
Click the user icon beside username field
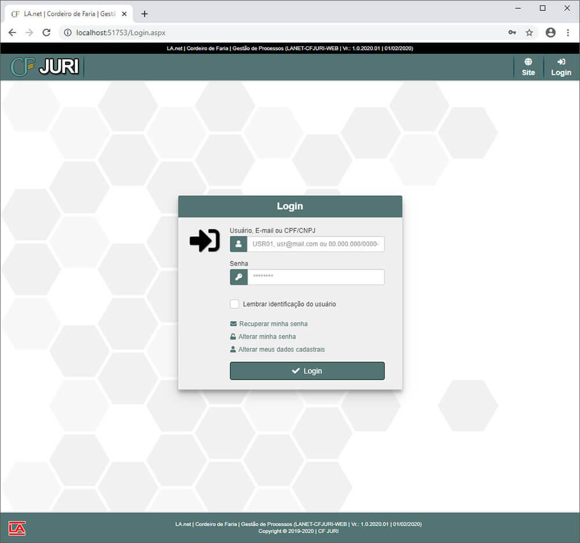(x=238, y=244)
